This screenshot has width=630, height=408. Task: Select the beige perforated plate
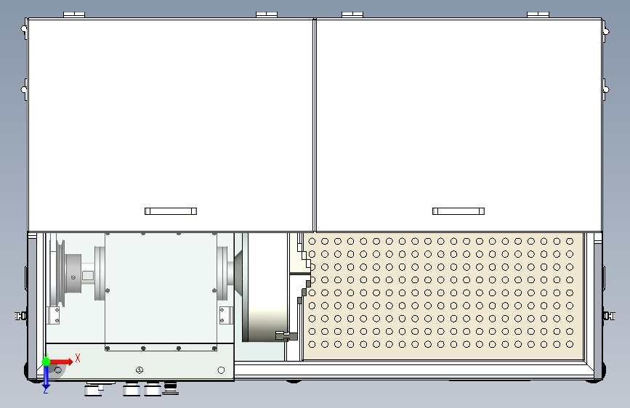[x=443, y=296]
